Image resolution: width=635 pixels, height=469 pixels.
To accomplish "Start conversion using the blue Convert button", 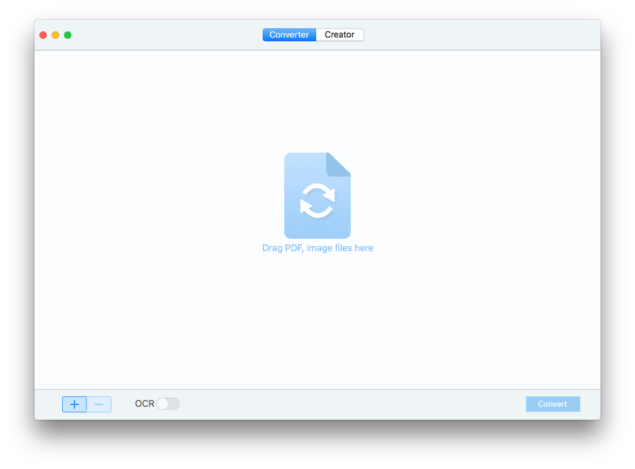I will pyautogui.click(x=553, y=404).
